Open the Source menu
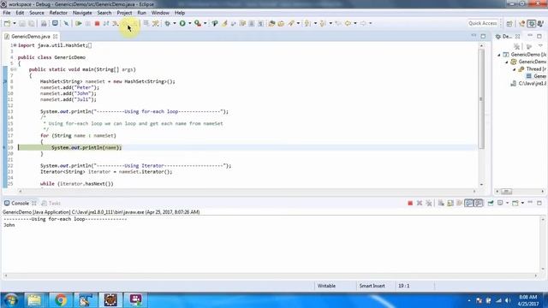 (37, 13)
